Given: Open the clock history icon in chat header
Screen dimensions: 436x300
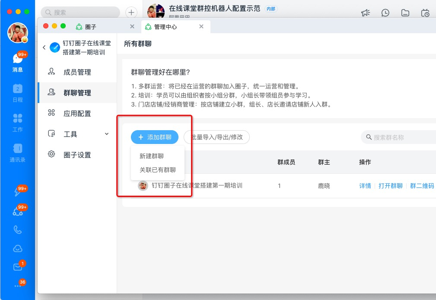Looking at the screenshot, I should click(x=385, y=13).
